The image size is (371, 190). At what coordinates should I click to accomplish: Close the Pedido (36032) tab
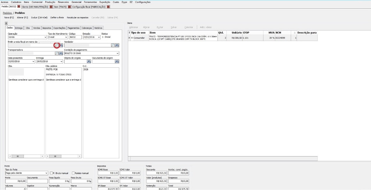point(19,6)
